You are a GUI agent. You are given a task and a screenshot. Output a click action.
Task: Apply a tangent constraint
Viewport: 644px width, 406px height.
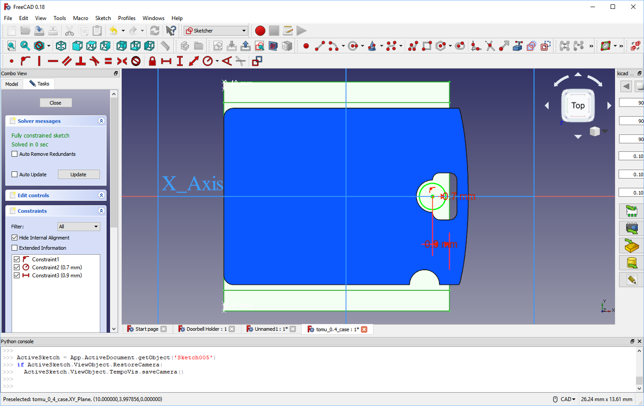click(95, 61)
